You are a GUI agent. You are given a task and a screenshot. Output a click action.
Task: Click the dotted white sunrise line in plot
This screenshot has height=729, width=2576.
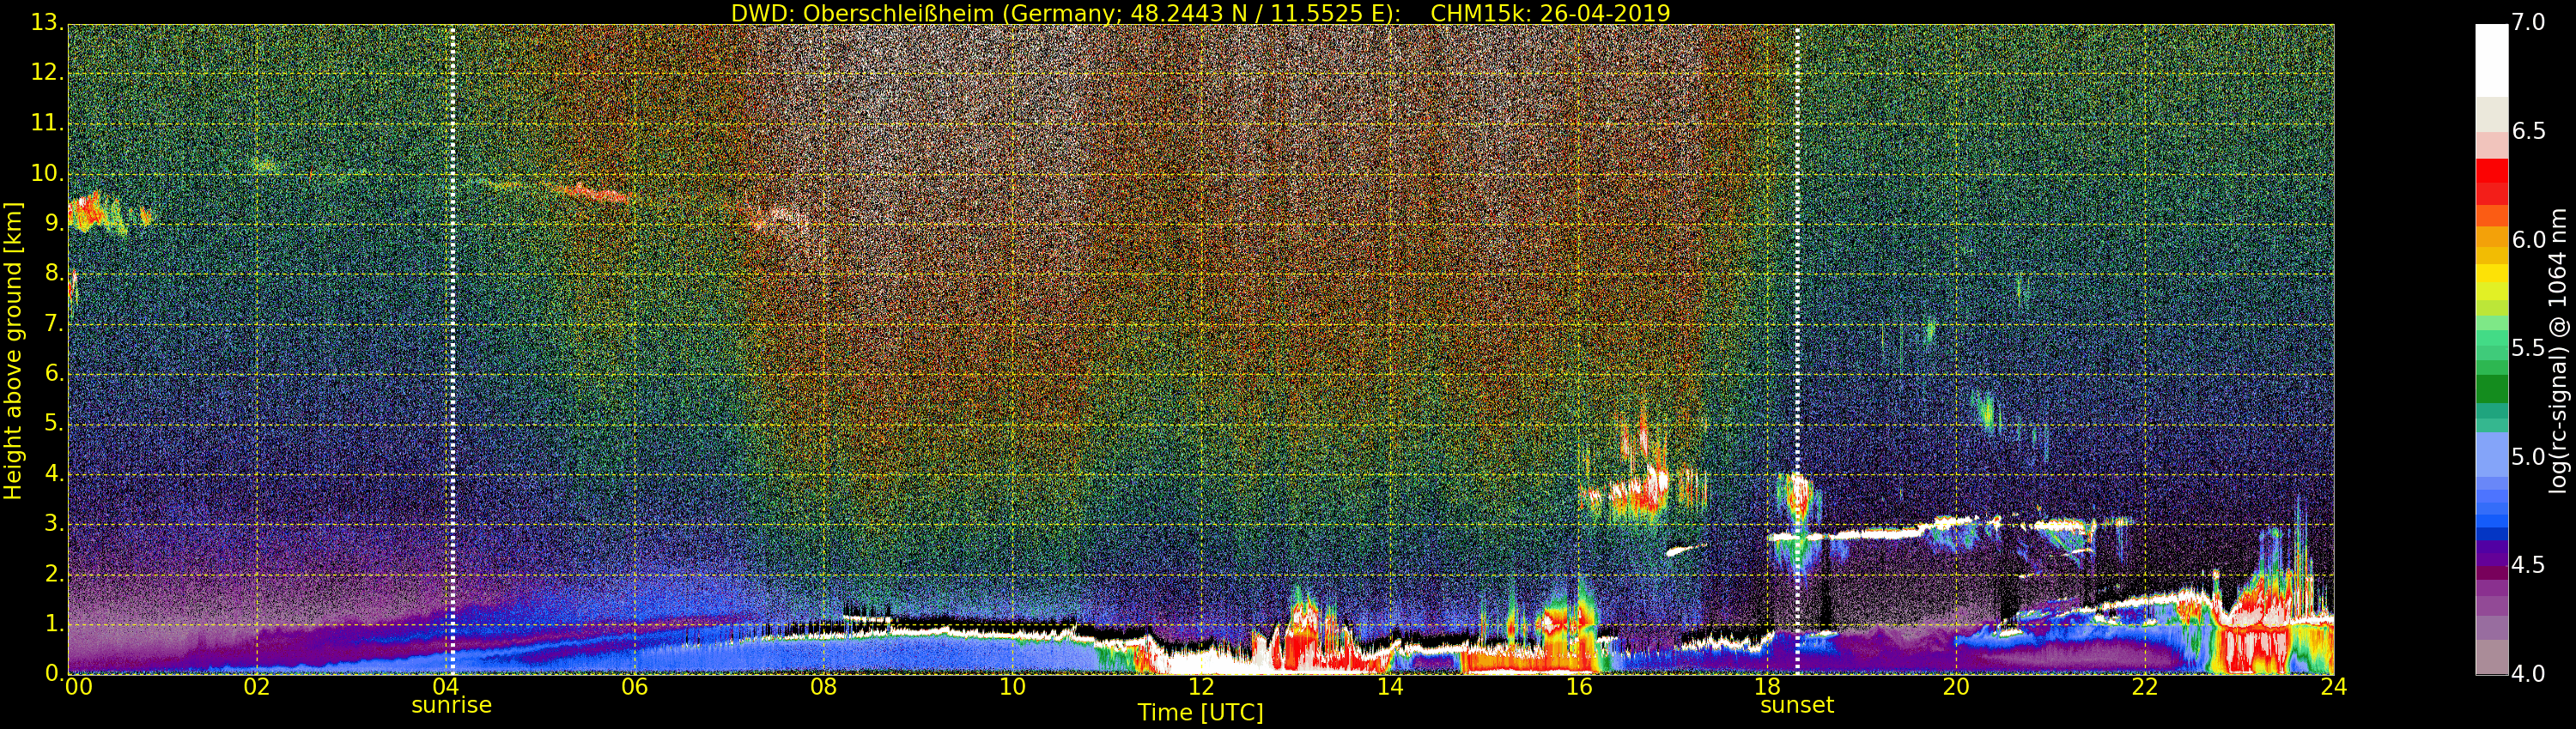point(452,350)
